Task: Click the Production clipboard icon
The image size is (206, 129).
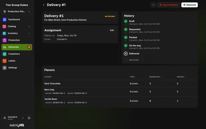Action: coord(4,40)
